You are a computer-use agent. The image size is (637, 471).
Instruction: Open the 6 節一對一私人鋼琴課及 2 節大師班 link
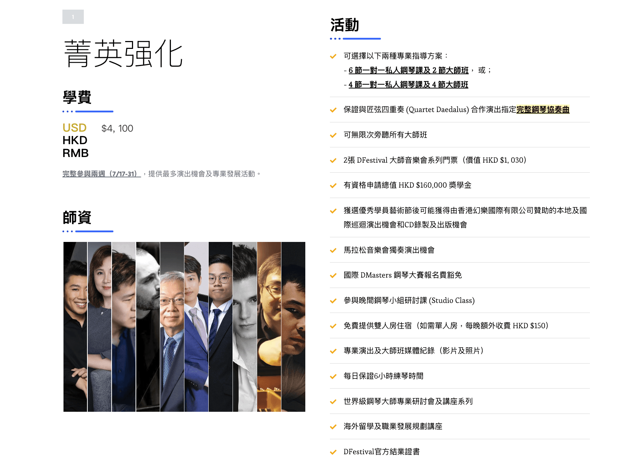click(x=408, y=70)
